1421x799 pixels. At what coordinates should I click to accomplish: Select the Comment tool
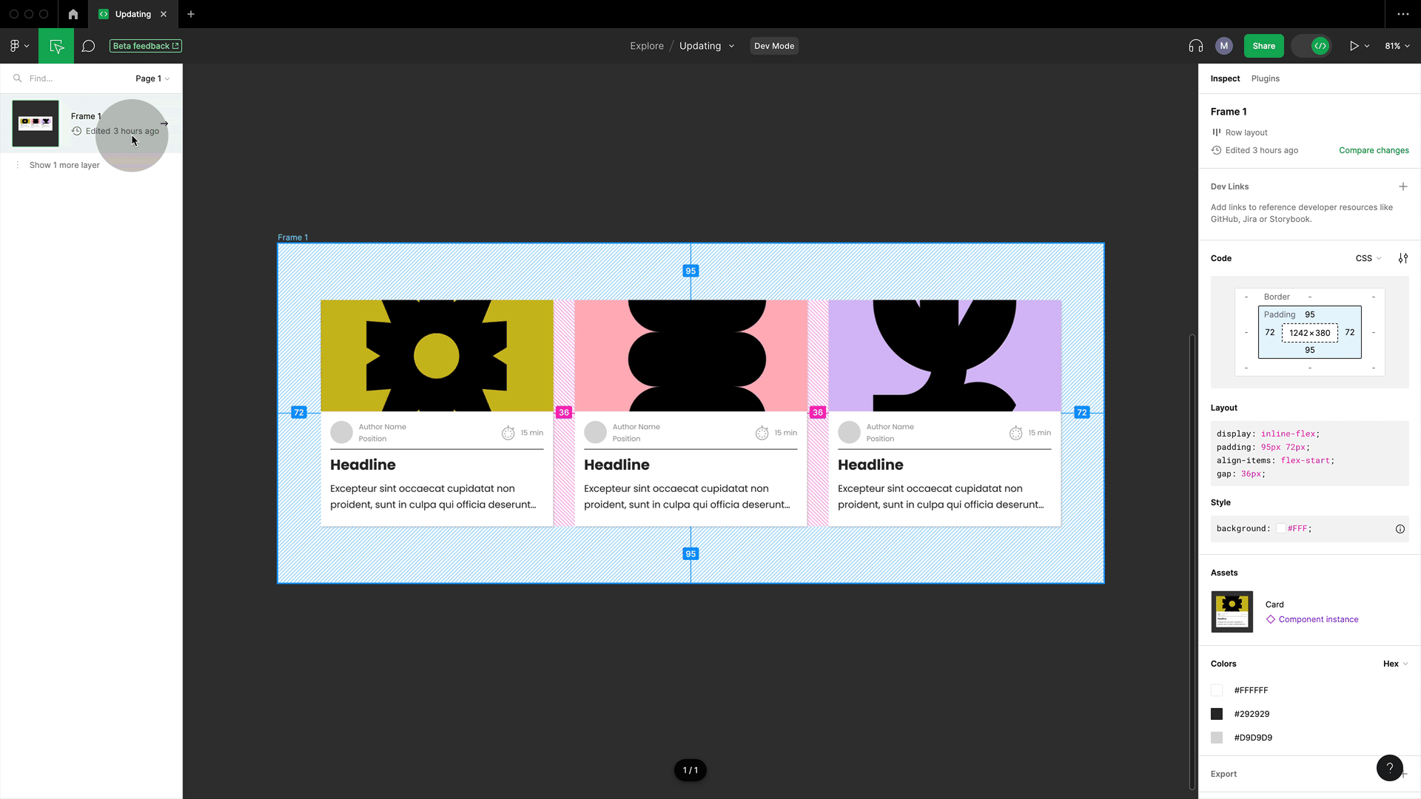pos(89,46)
